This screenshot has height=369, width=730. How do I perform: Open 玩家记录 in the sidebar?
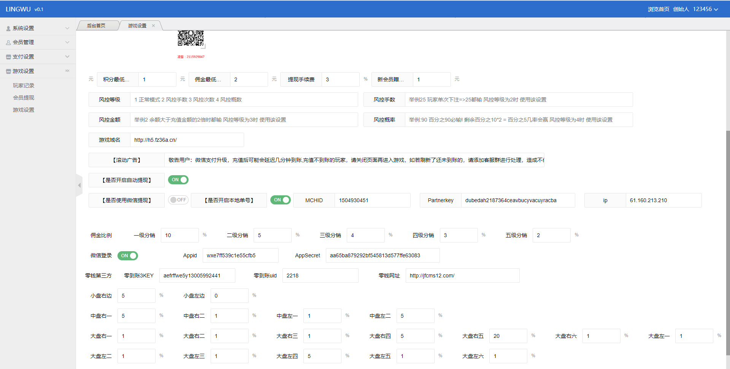point(24,86)
